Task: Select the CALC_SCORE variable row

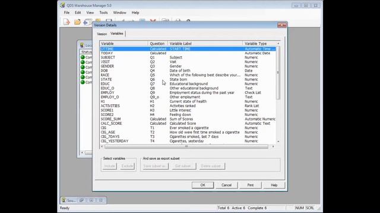Action: (x=188, y=124)
